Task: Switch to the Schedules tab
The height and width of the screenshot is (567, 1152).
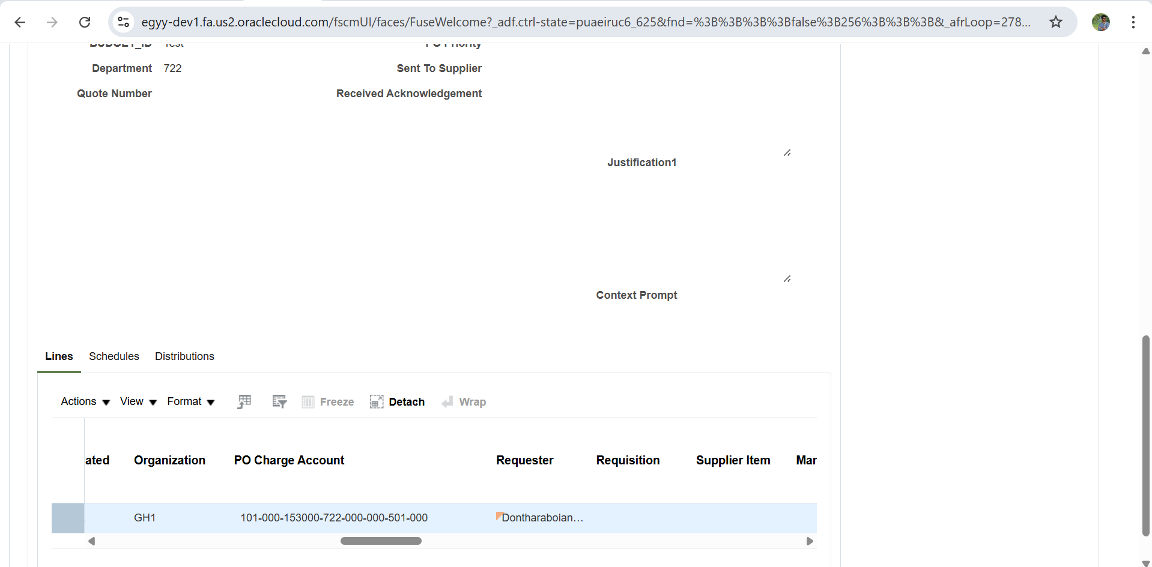Action: 114,356
